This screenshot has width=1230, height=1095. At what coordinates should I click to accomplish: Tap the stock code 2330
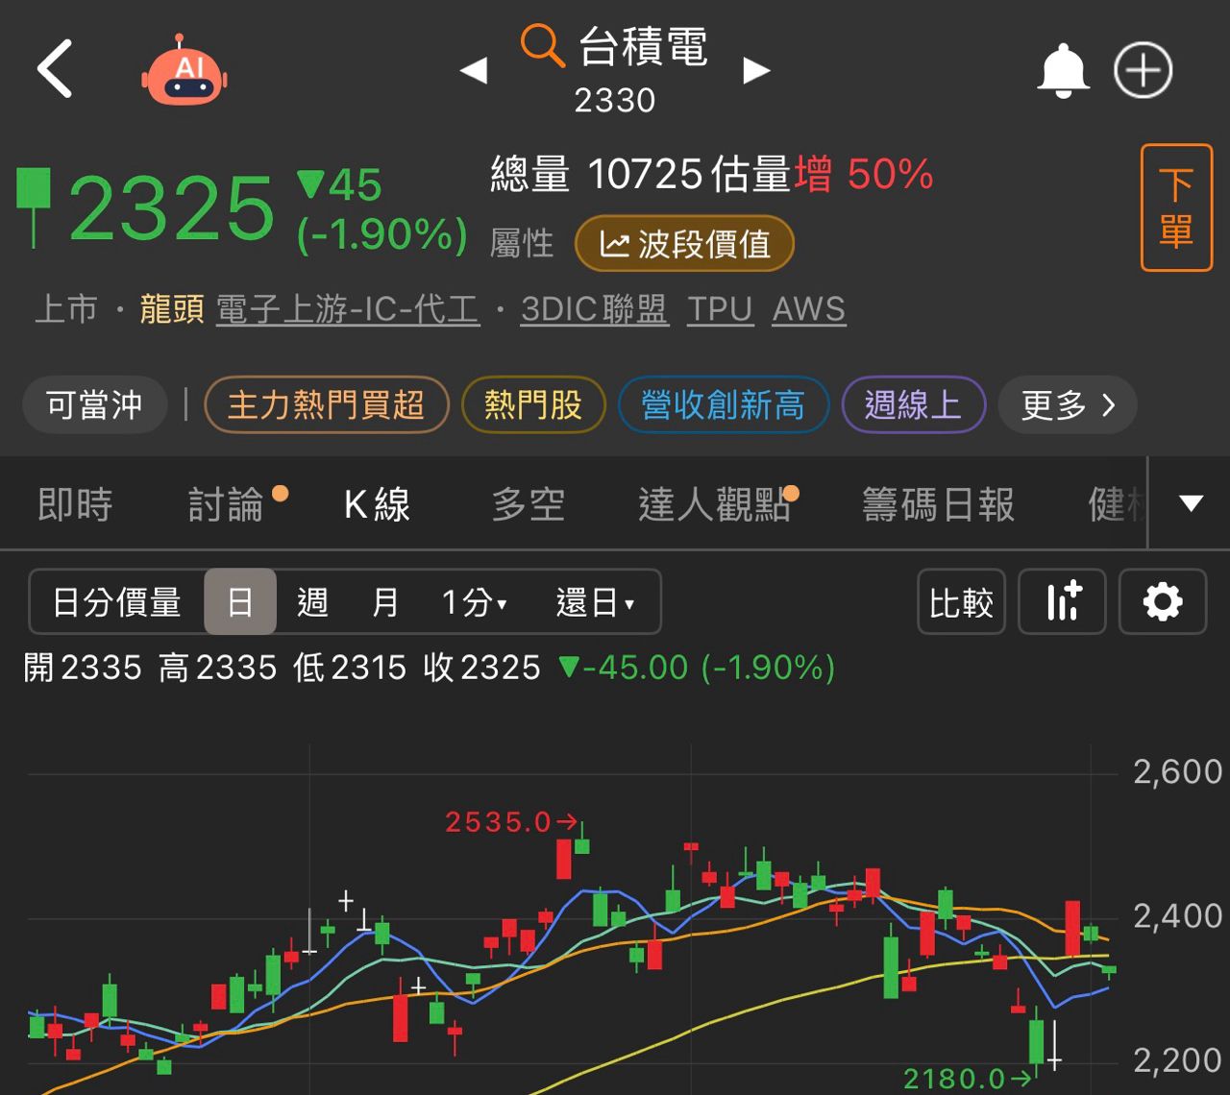[615, 100]
